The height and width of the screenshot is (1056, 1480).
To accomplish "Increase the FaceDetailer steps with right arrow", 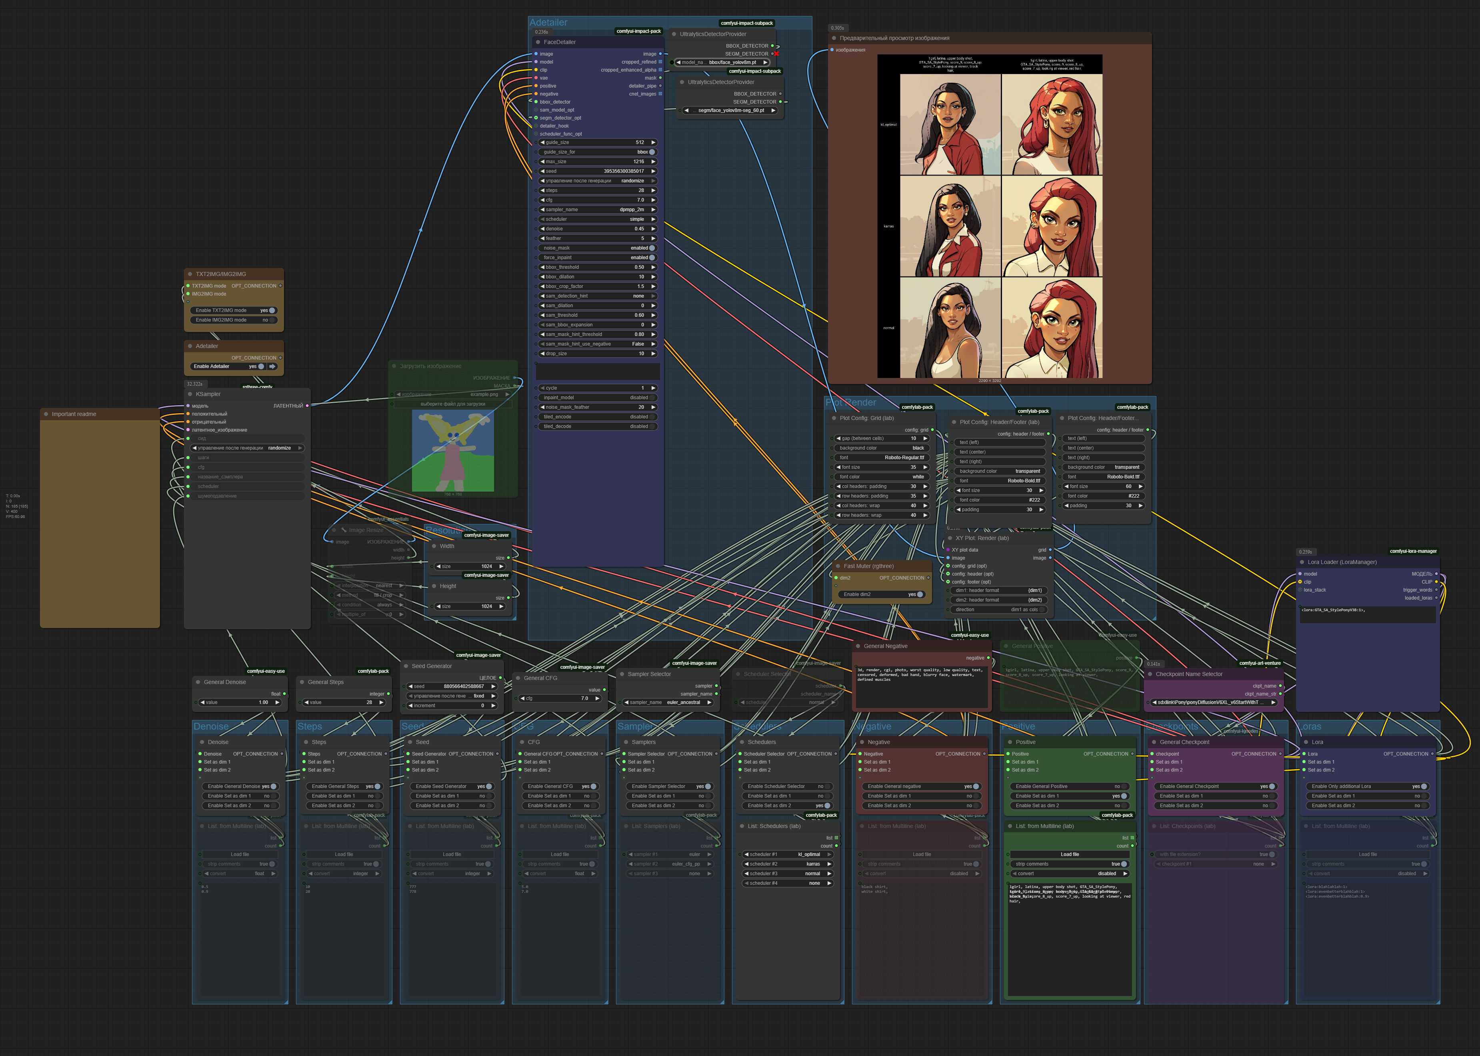I will 653,190.
